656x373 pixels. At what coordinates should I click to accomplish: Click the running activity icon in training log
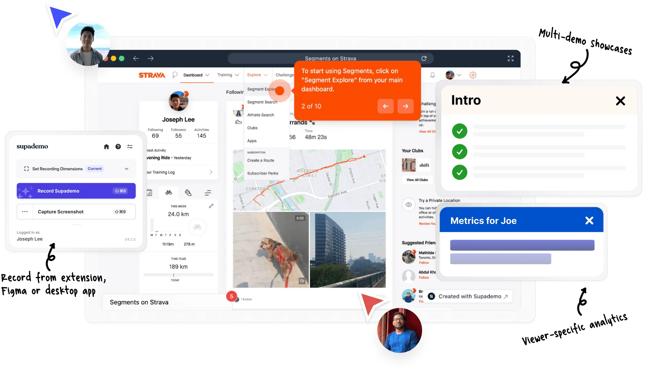[x=187, y=192]
